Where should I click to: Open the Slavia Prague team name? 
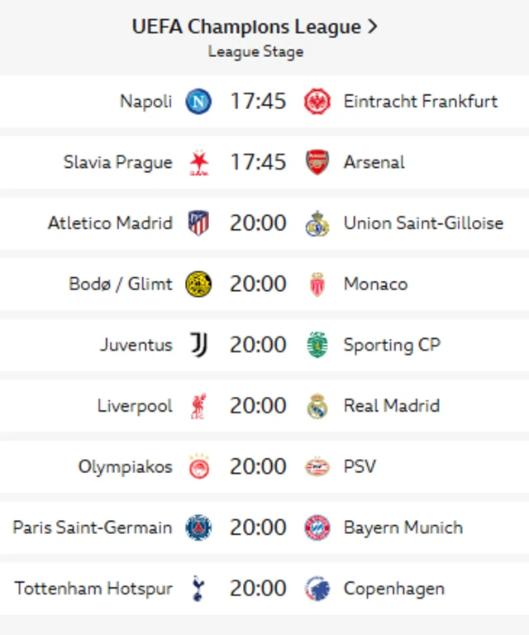coord(118,162)
